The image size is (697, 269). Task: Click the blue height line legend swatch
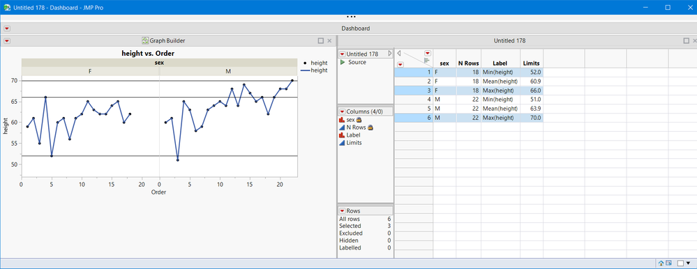pos(304,70)
